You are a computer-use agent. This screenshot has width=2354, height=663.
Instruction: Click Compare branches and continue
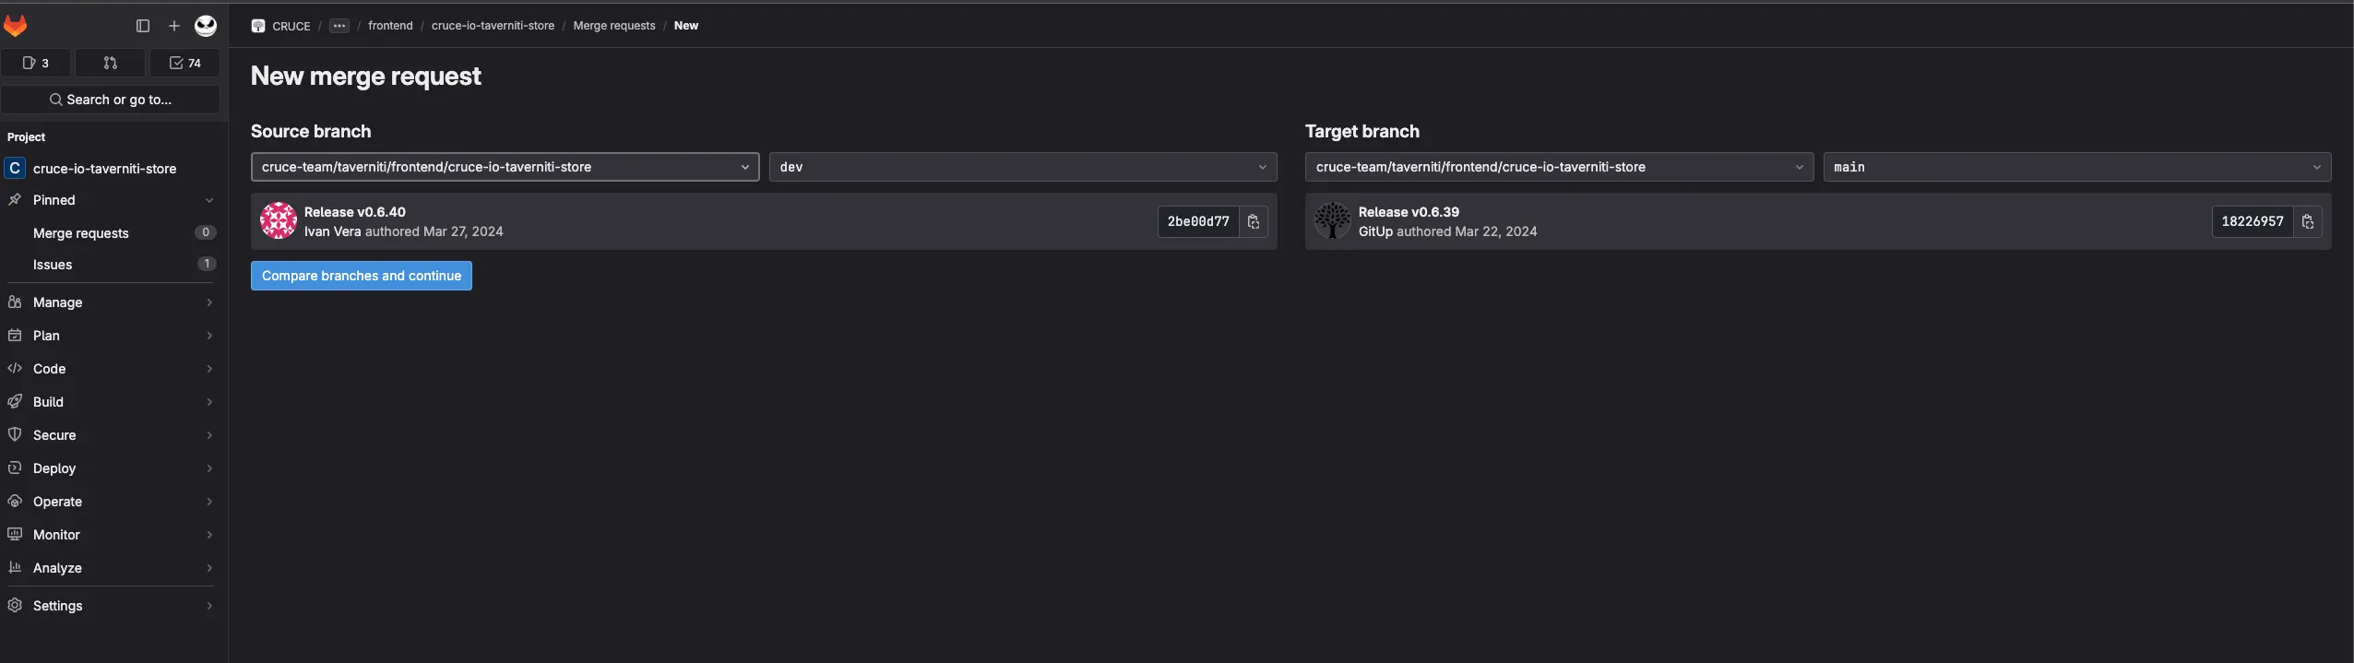tap(362, 276)
